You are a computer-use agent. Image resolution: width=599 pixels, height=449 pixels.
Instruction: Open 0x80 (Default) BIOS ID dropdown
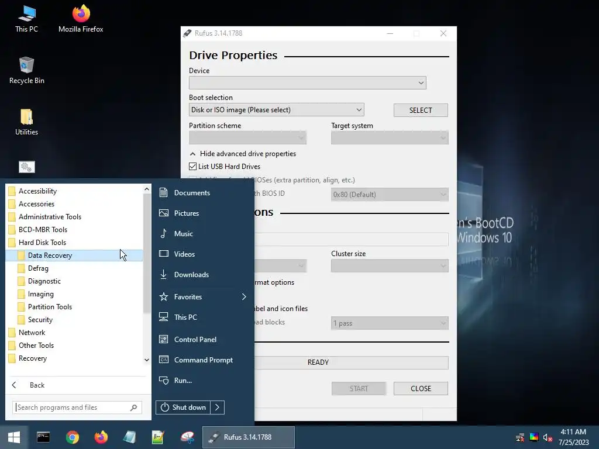[x=390, y=194]
